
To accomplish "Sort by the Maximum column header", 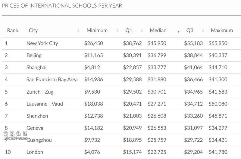I will 222,30.
